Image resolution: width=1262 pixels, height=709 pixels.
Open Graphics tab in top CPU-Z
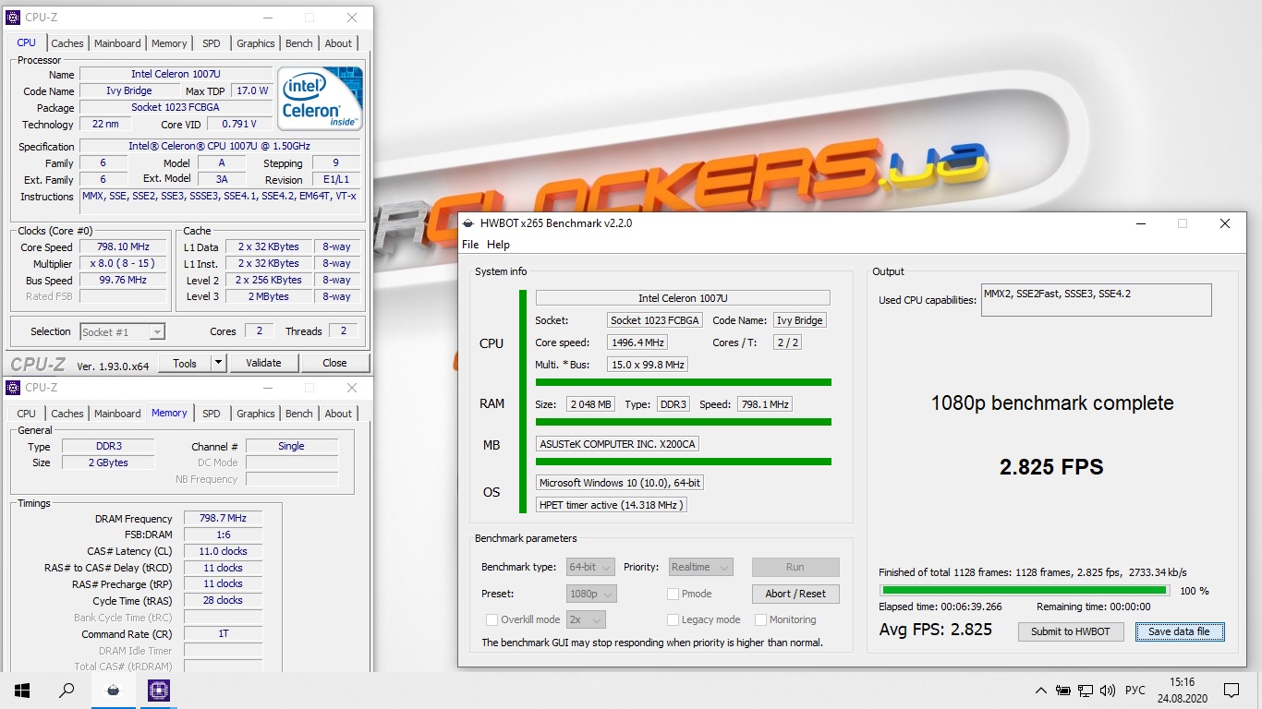coord(256,43)
